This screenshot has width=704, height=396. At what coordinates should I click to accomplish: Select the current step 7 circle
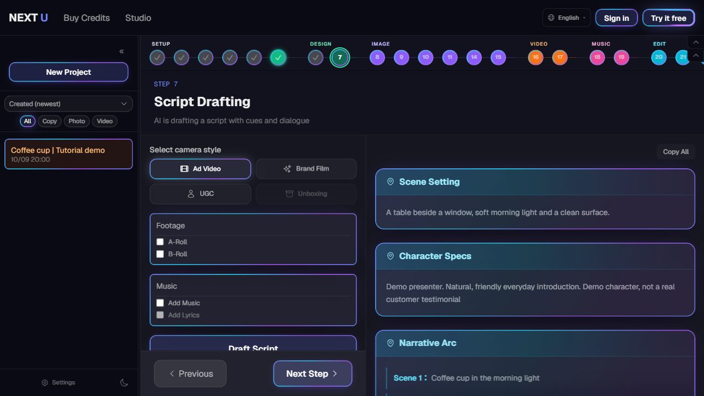point(340,57)
